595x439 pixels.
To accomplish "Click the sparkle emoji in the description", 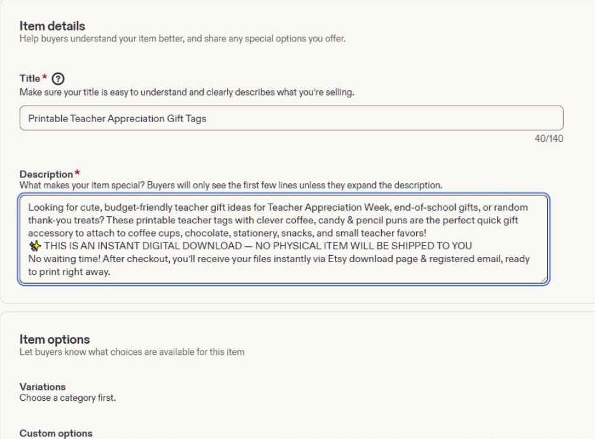I will coord(35,246).
